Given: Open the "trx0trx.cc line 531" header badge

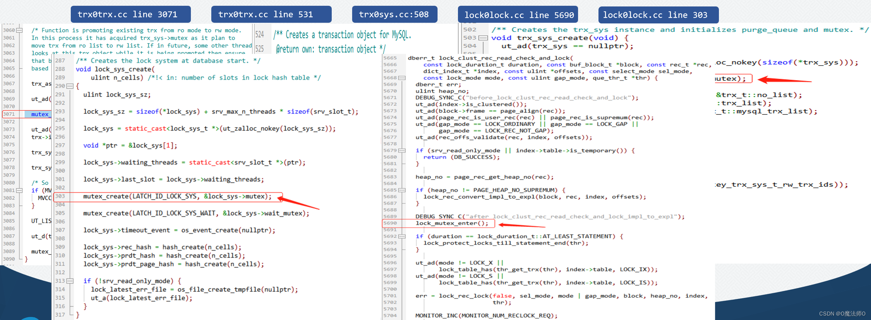Looking at the screenshot, I should pos(271,14).
